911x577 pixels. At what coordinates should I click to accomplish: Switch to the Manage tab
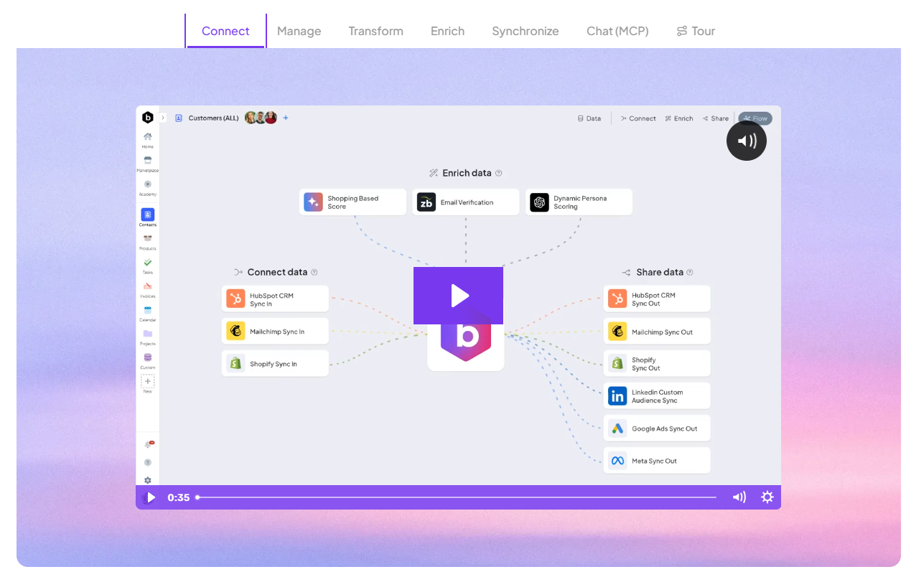click(299, 31)
